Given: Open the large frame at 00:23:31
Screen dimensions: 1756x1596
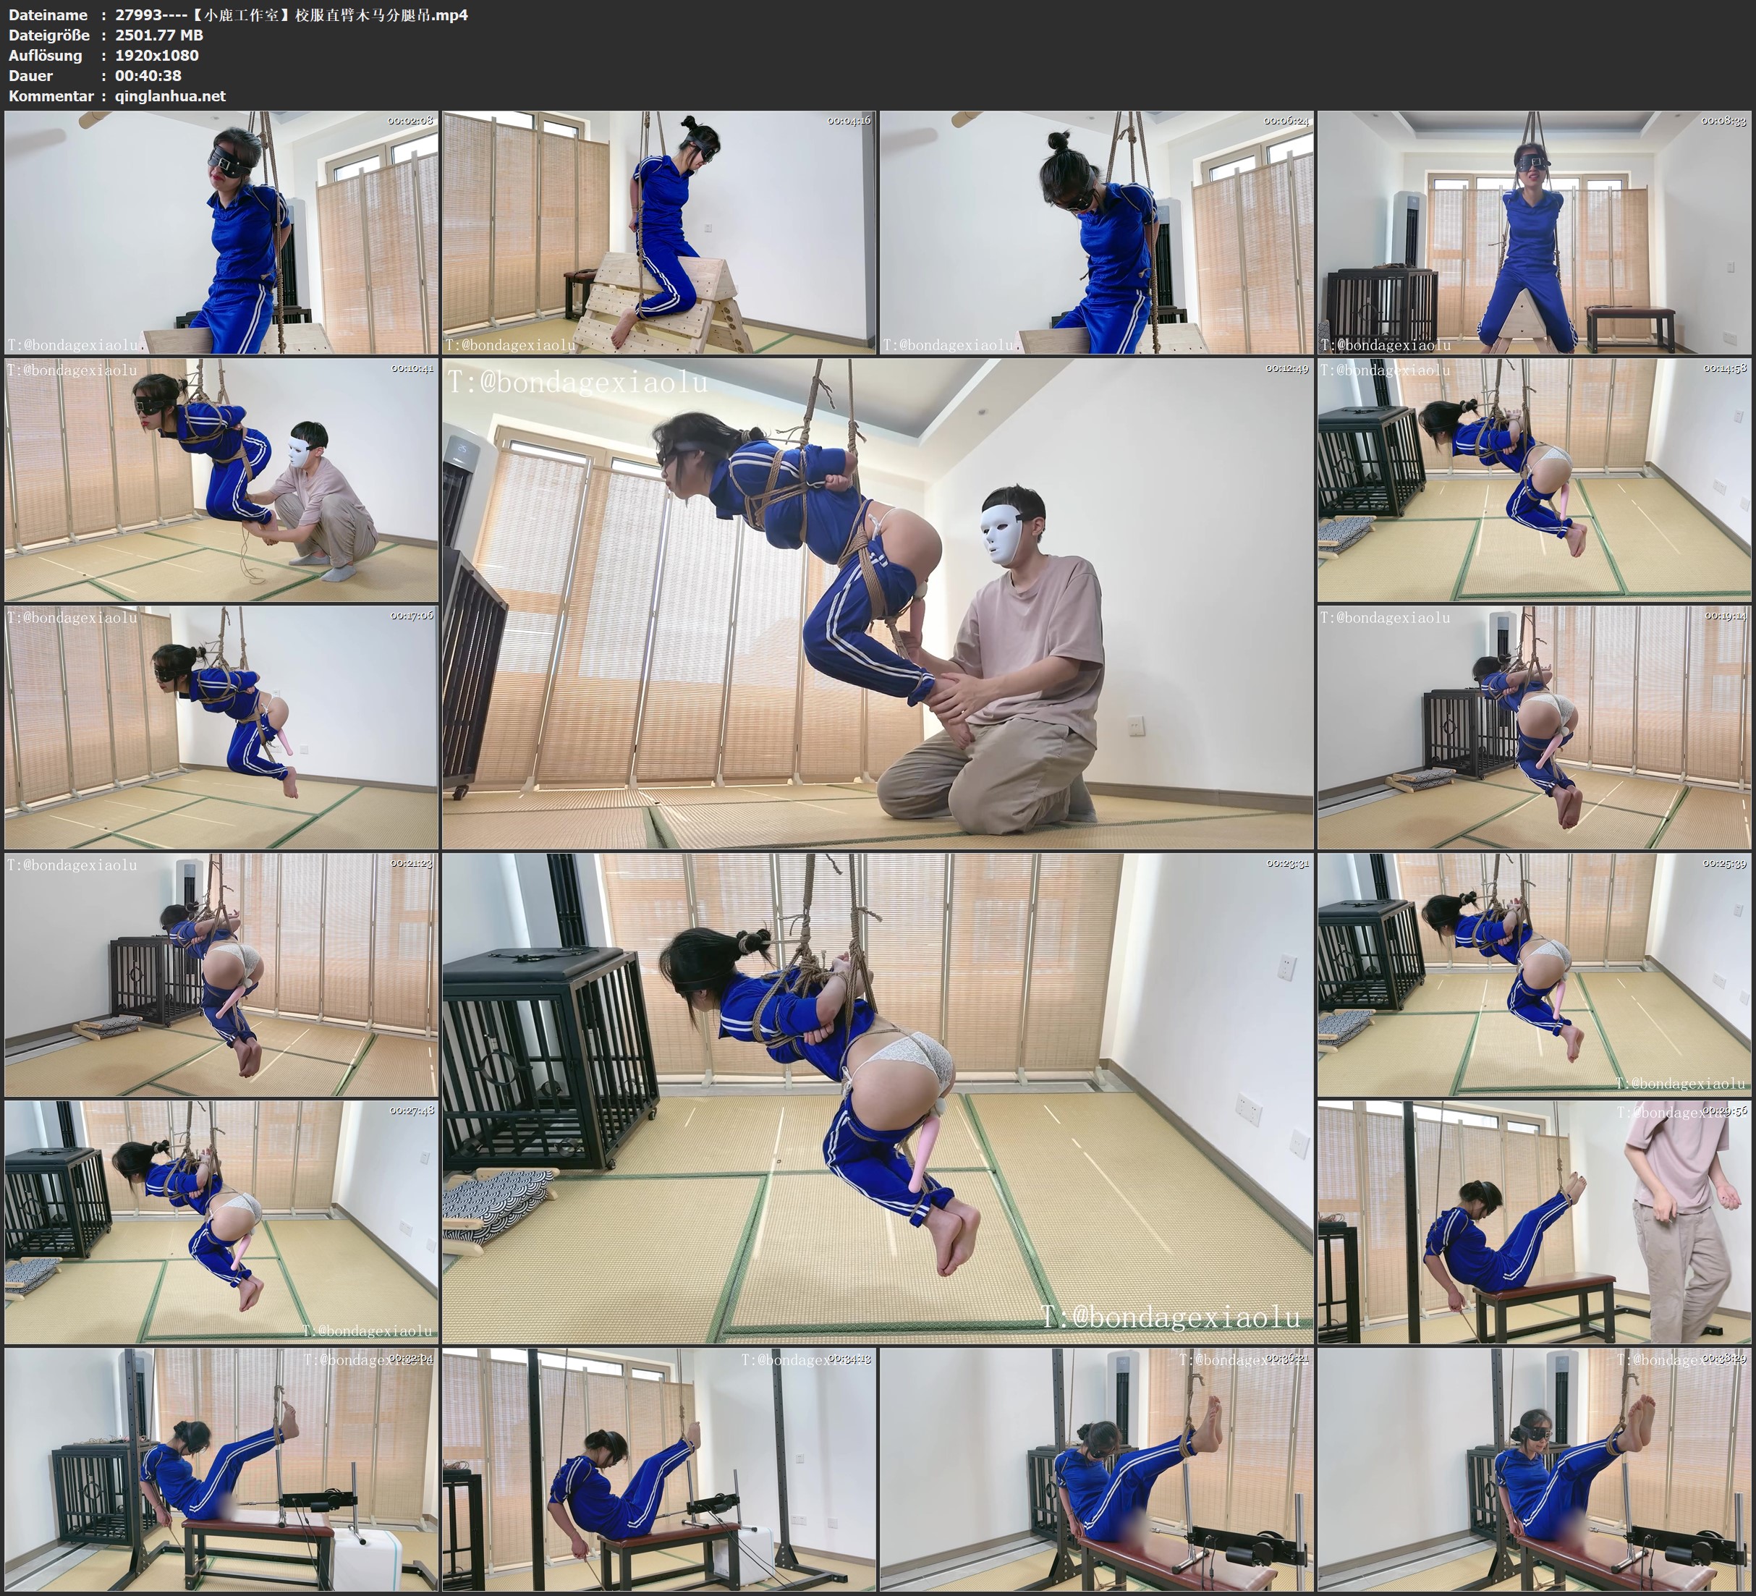Looking at the screenshot, I should 877,1098.
